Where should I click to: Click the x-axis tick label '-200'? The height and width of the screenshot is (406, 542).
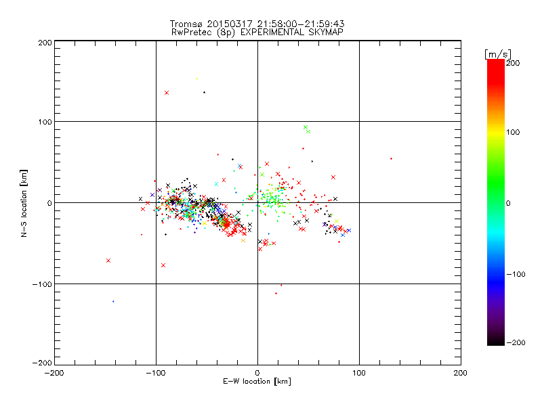54,373
